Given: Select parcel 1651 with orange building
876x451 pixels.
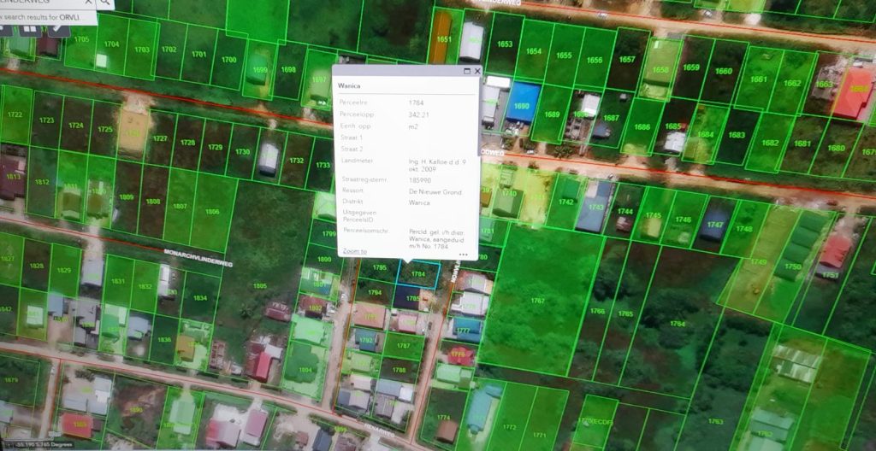Looking at the screenshot, I should coord(444,39).
